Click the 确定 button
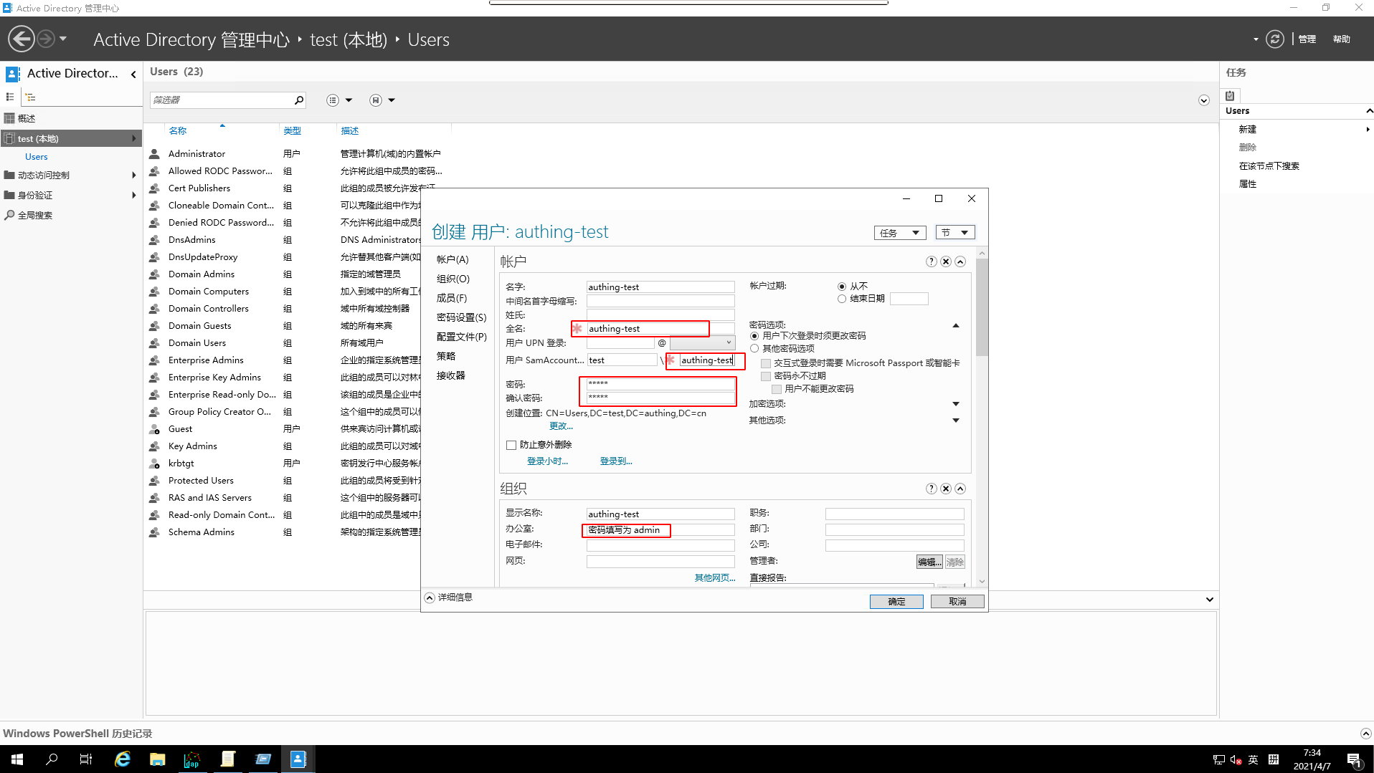The width and height of the screenshot is (1374, 773). pos(896,602)
